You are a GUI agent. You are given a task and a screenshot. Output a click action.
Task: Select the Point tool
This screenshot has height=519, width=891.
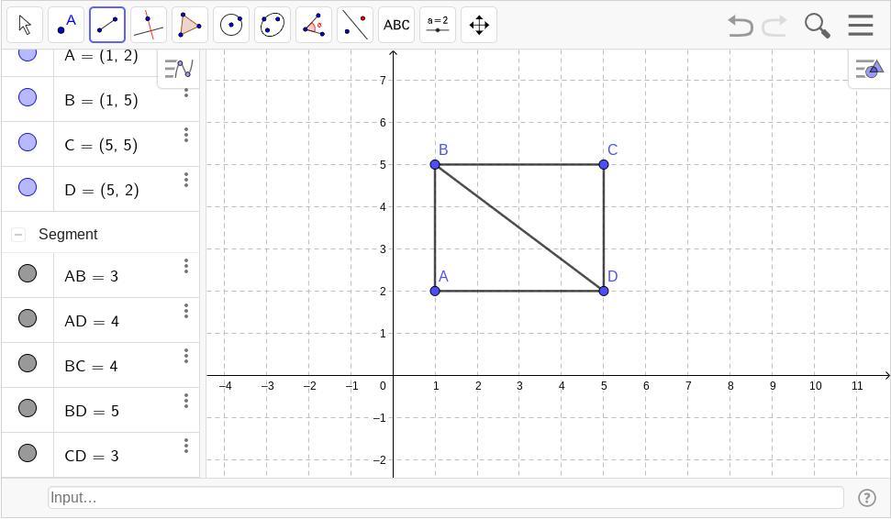click(66, 25)
